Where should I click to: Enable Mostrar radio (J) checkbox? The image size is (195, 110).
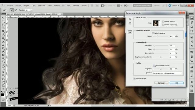[163, 22]
